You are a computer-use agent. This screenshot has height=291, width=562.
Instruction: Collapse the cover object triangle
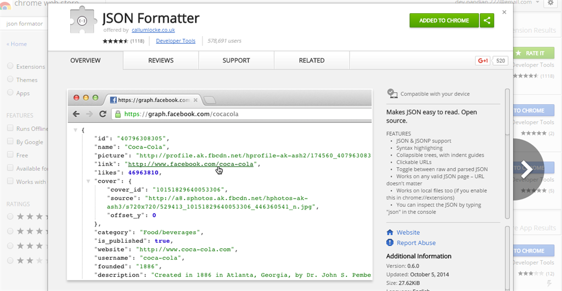tap(88, 181)
